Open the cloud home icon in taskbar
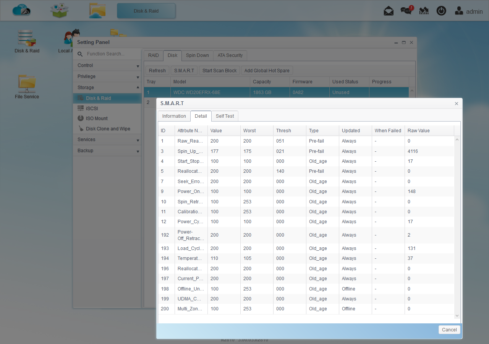Screen dimensions: 489x344 (21, 10)
